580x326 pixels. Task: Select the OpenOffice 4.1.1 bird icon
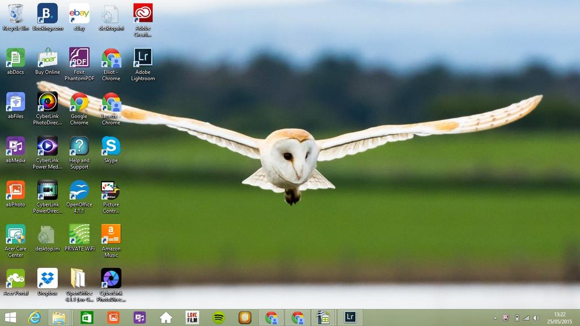79,190
